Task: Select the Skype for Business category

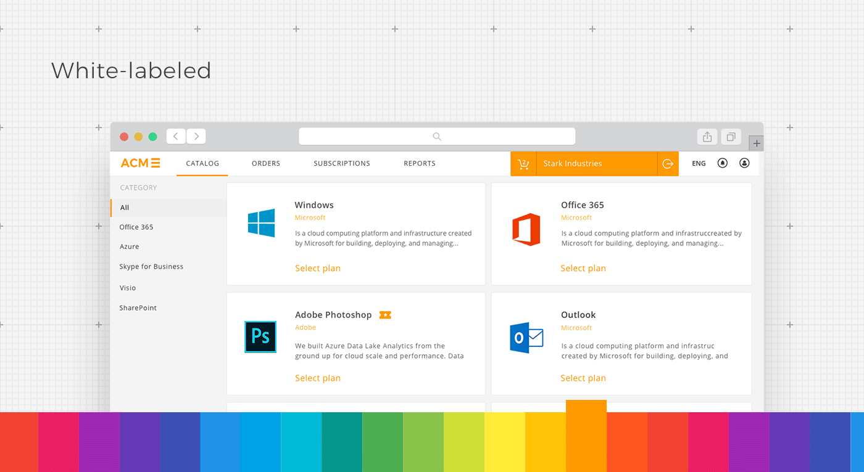Action: click(x=151, y=267)
